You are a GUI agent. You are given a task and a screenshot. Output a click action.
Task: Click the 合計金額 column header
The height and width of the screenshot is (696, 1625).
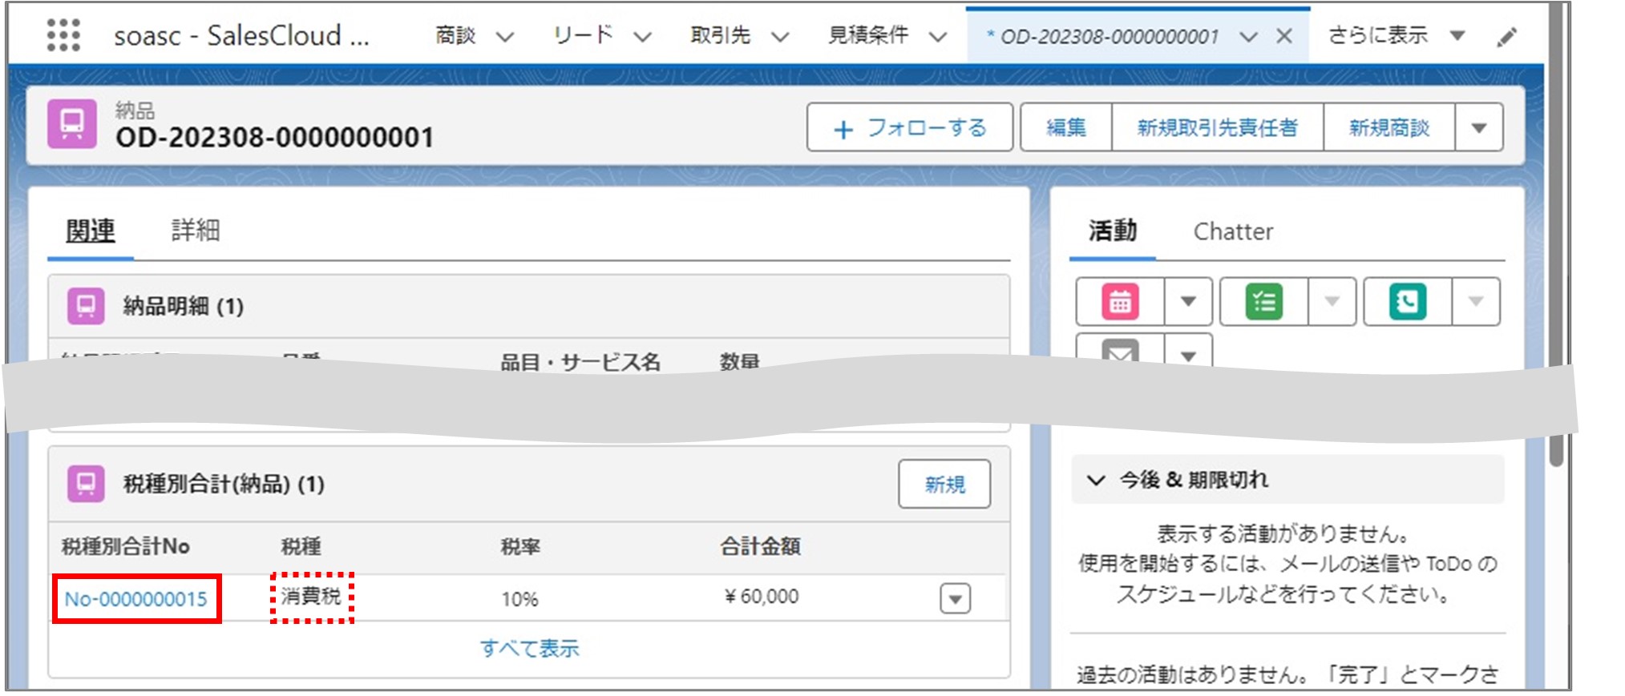760,546
